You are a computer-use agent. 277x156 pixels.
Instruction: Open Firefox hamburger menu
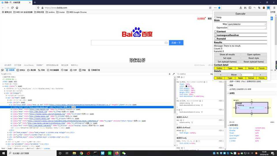[x=274, y=8]
